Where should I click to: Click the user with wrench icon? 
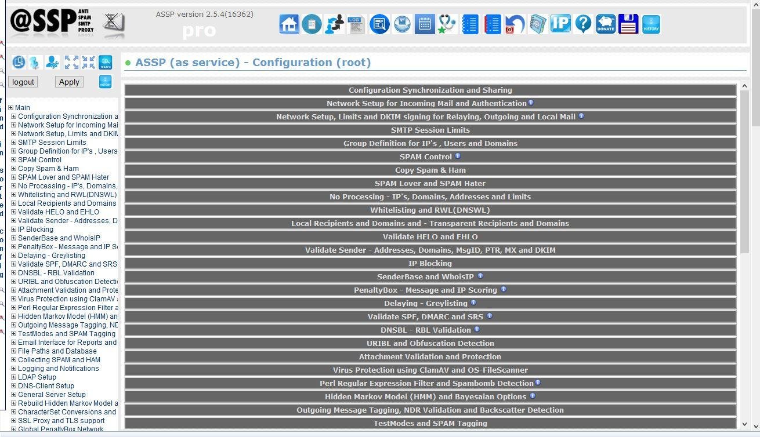tap(53, 62)
